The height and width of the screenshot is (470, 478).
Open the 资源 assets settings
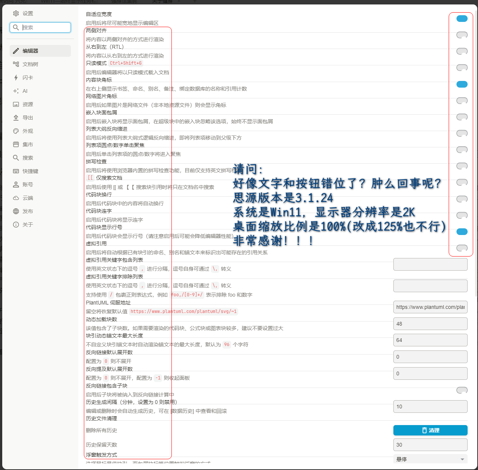click(x=40, y=104)
